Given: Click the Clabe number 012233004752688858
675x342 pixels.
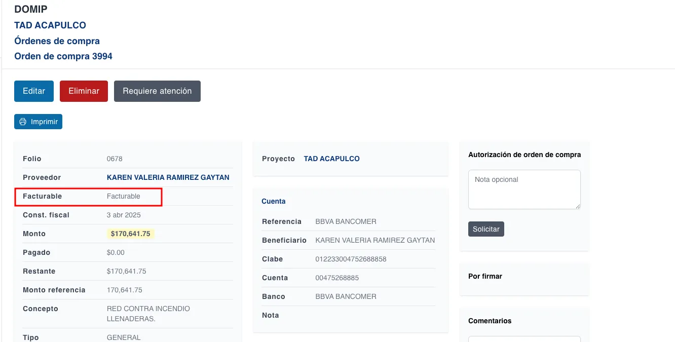Looking at the screenshot, I should click(x=351, y=259).
